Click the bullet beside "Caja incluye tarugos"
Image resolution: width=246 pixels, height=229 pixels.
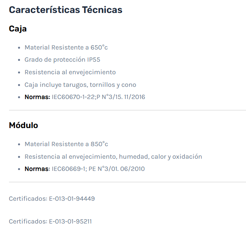pyautogui.click(x=19, y=85)
